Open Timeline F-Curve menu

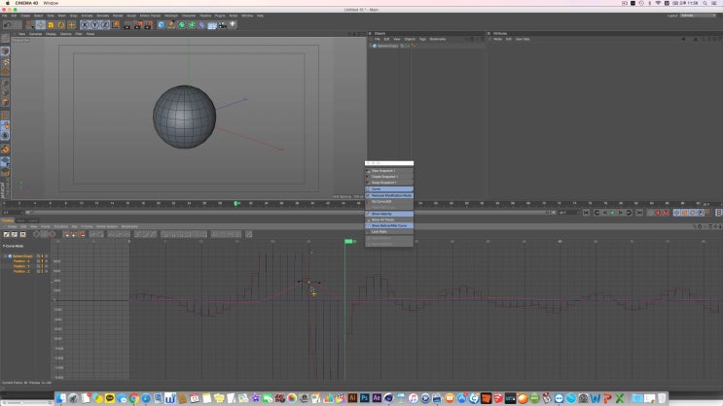(x=87, y=226)
